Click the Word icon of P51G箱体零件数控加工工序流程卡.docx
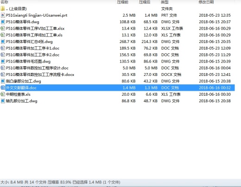The image size is (241, 187). (3, 75)
